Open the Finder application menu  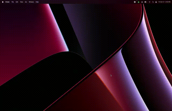pyautogui.click(x=8, y=2)
